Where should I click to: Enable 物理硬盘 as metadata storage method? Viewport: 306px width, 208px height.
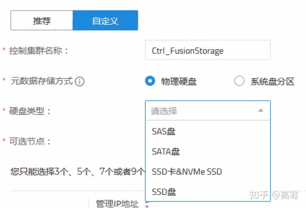tap(150, 81)
